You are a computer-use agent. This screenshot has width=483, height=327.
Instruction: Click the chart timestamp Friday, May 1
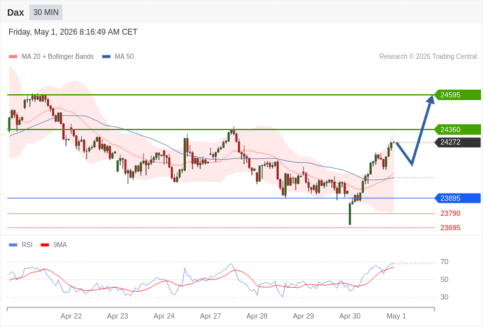(73, 32)
